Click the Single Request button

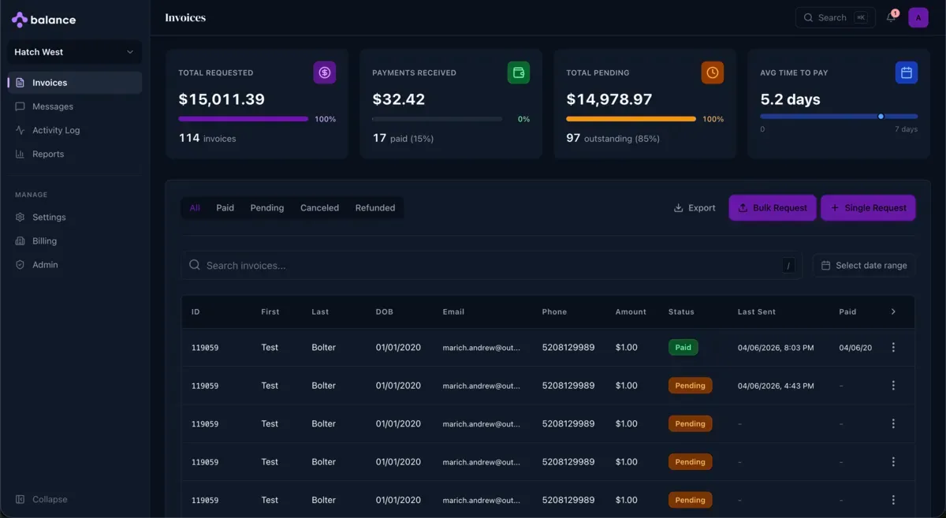(868, 207)
